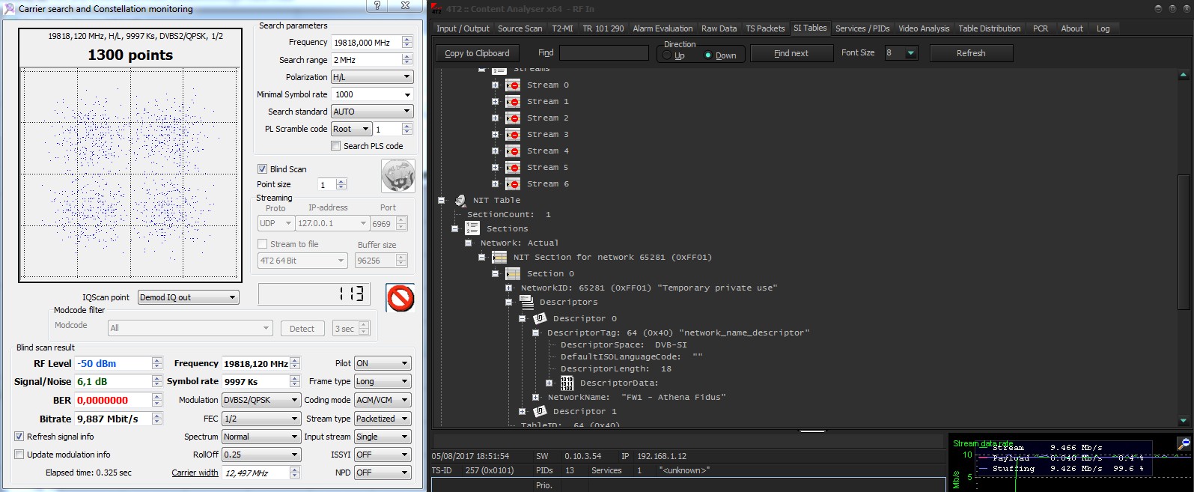
Task: Uncheck Refresh signal info
Action: click(x=19, y=437)
